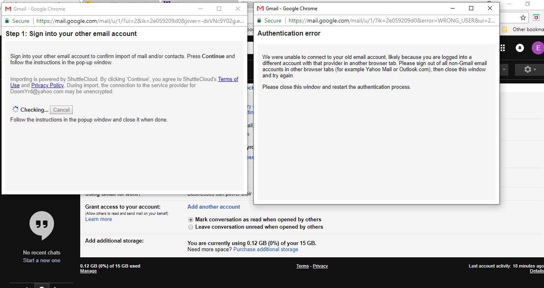Maximize the Authentication error window
Viewport: 544px width, 288px height.
coord(471,8)
